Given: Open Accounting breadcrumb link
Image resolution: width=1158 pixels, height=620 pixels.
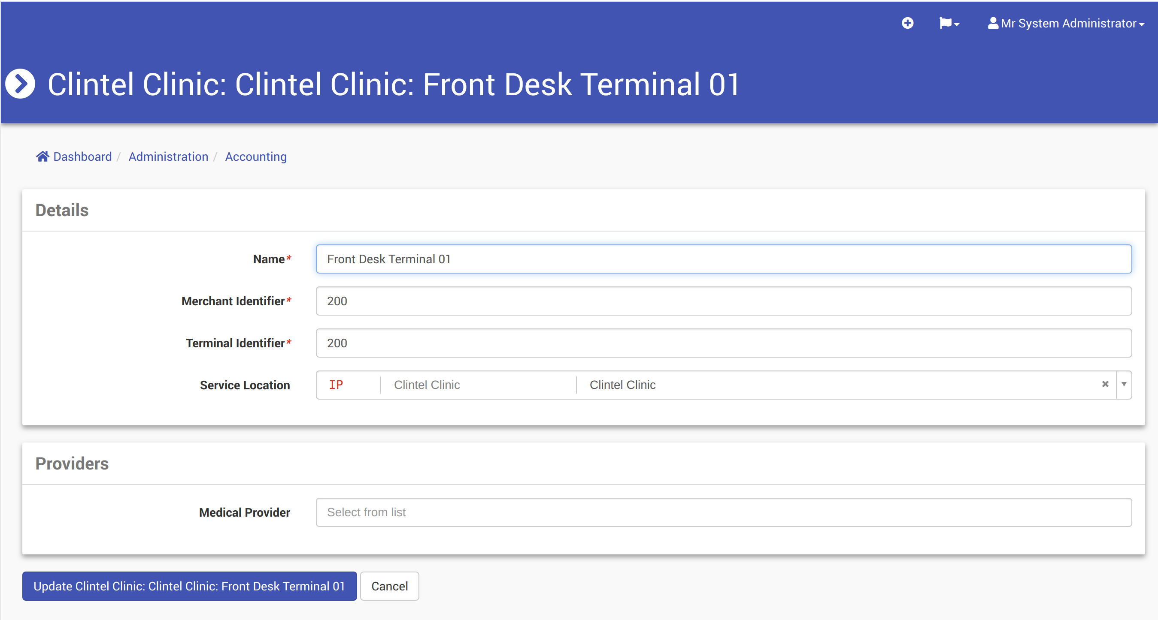Looking at the screenshot, I should [x=255, y=157].
